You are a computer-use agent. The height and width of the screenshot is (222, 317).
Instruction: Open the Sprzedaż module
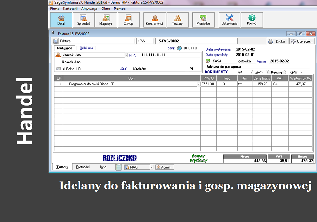click(x=83, y=20)
